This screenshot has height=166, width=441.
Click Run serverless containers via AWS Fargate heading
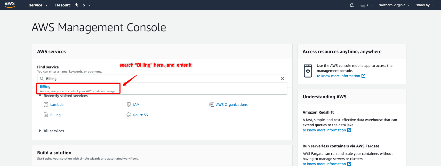pos(341,146)
